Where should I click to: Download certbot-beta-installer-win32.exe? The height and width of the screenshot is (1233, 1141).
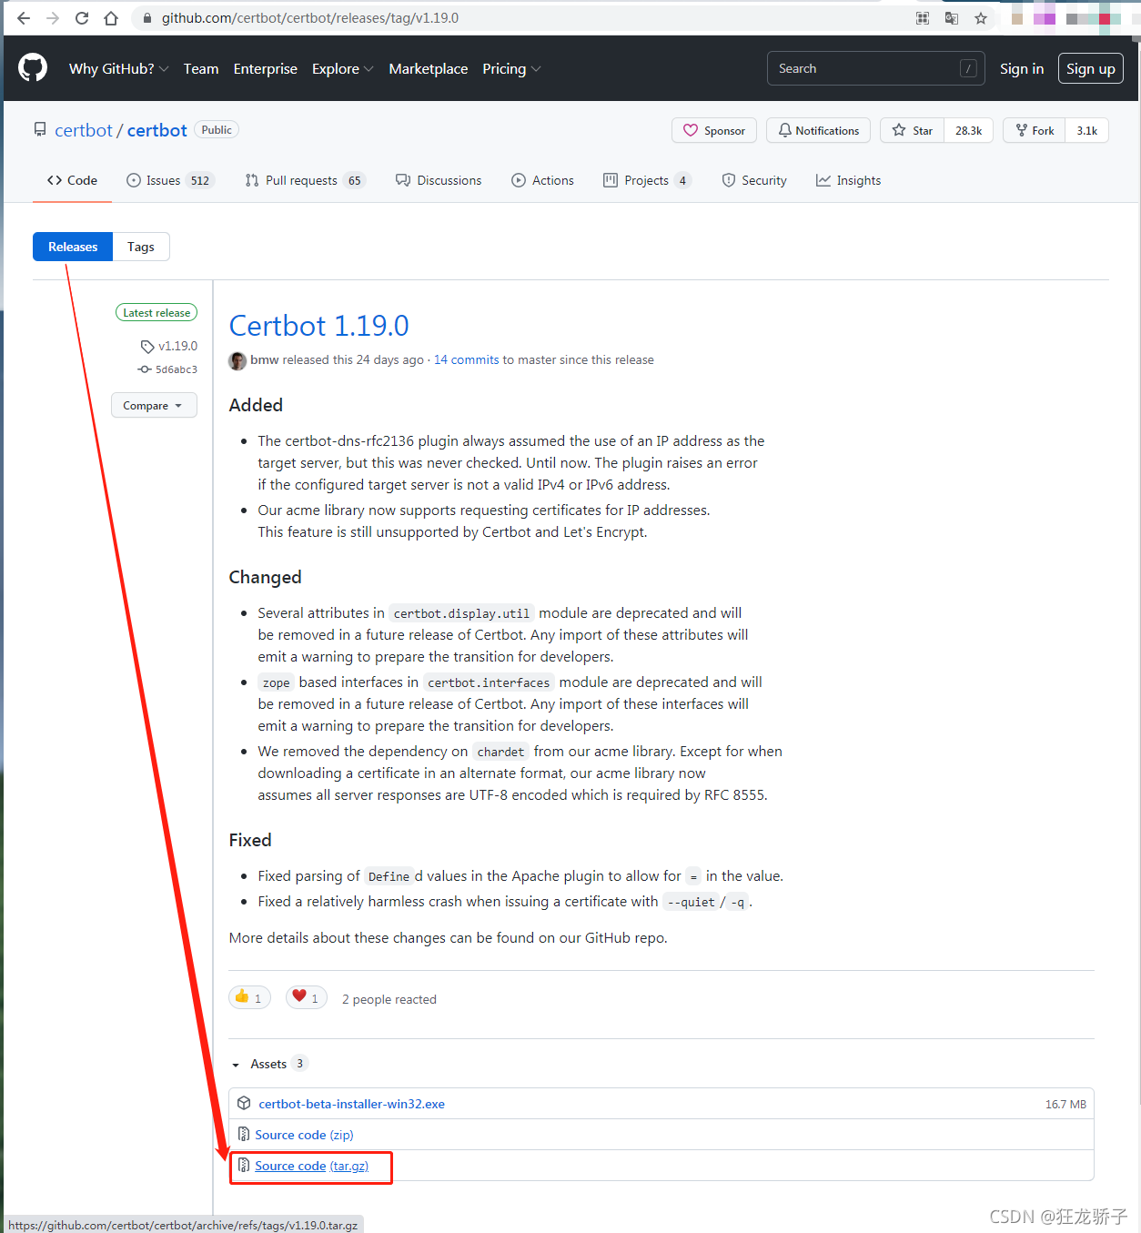coord(352,1104)
